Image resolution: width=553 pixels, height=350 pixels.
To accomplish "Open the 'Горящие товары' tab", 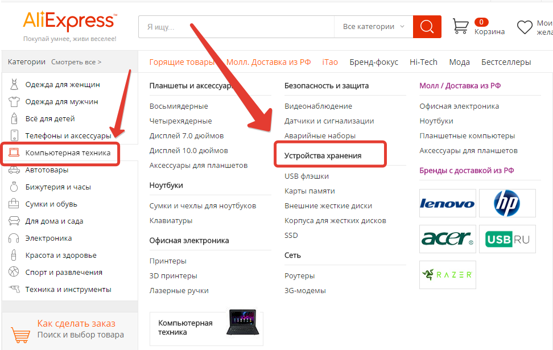I will [x=182, y=62].
